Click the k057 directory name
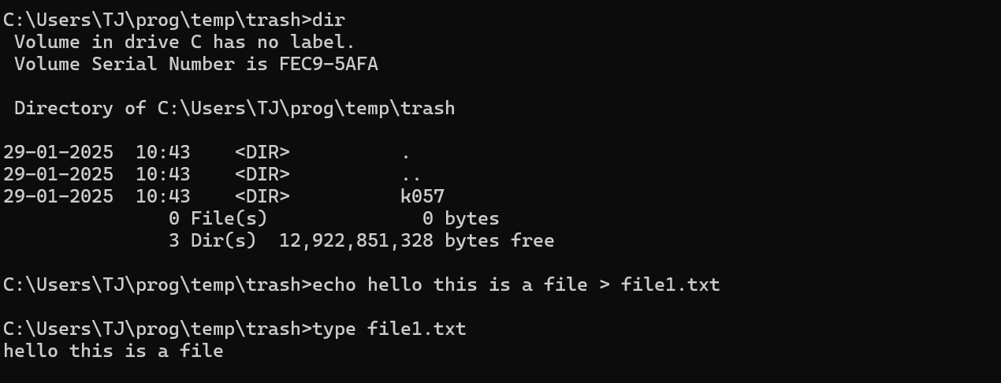This screenshot has height=383, width=1001. click(x=422, y=196)
